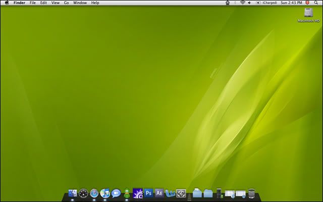The image size is (323, 202).
Task: Open the volume control in menu bar
Action: (249, 3)
